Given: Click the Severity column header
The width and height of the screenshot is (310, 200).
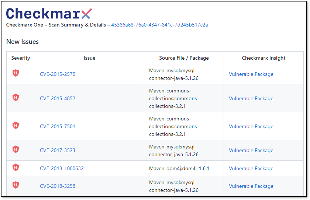Looking at the screenshot, I should (21, 58).
